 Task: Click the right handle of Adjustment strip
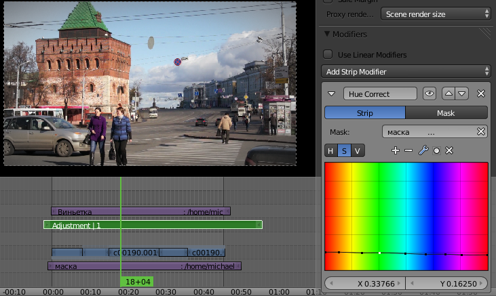pos(259,225)
